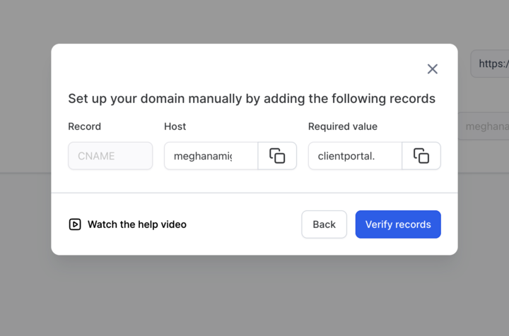Image resolution: width=509 pixels, height=336 pixels.
Task: Go Back to previous step
Action: (324, 224)
